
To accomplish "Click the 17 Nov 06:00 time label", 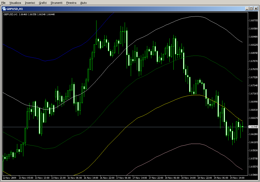I will point(123,178).
